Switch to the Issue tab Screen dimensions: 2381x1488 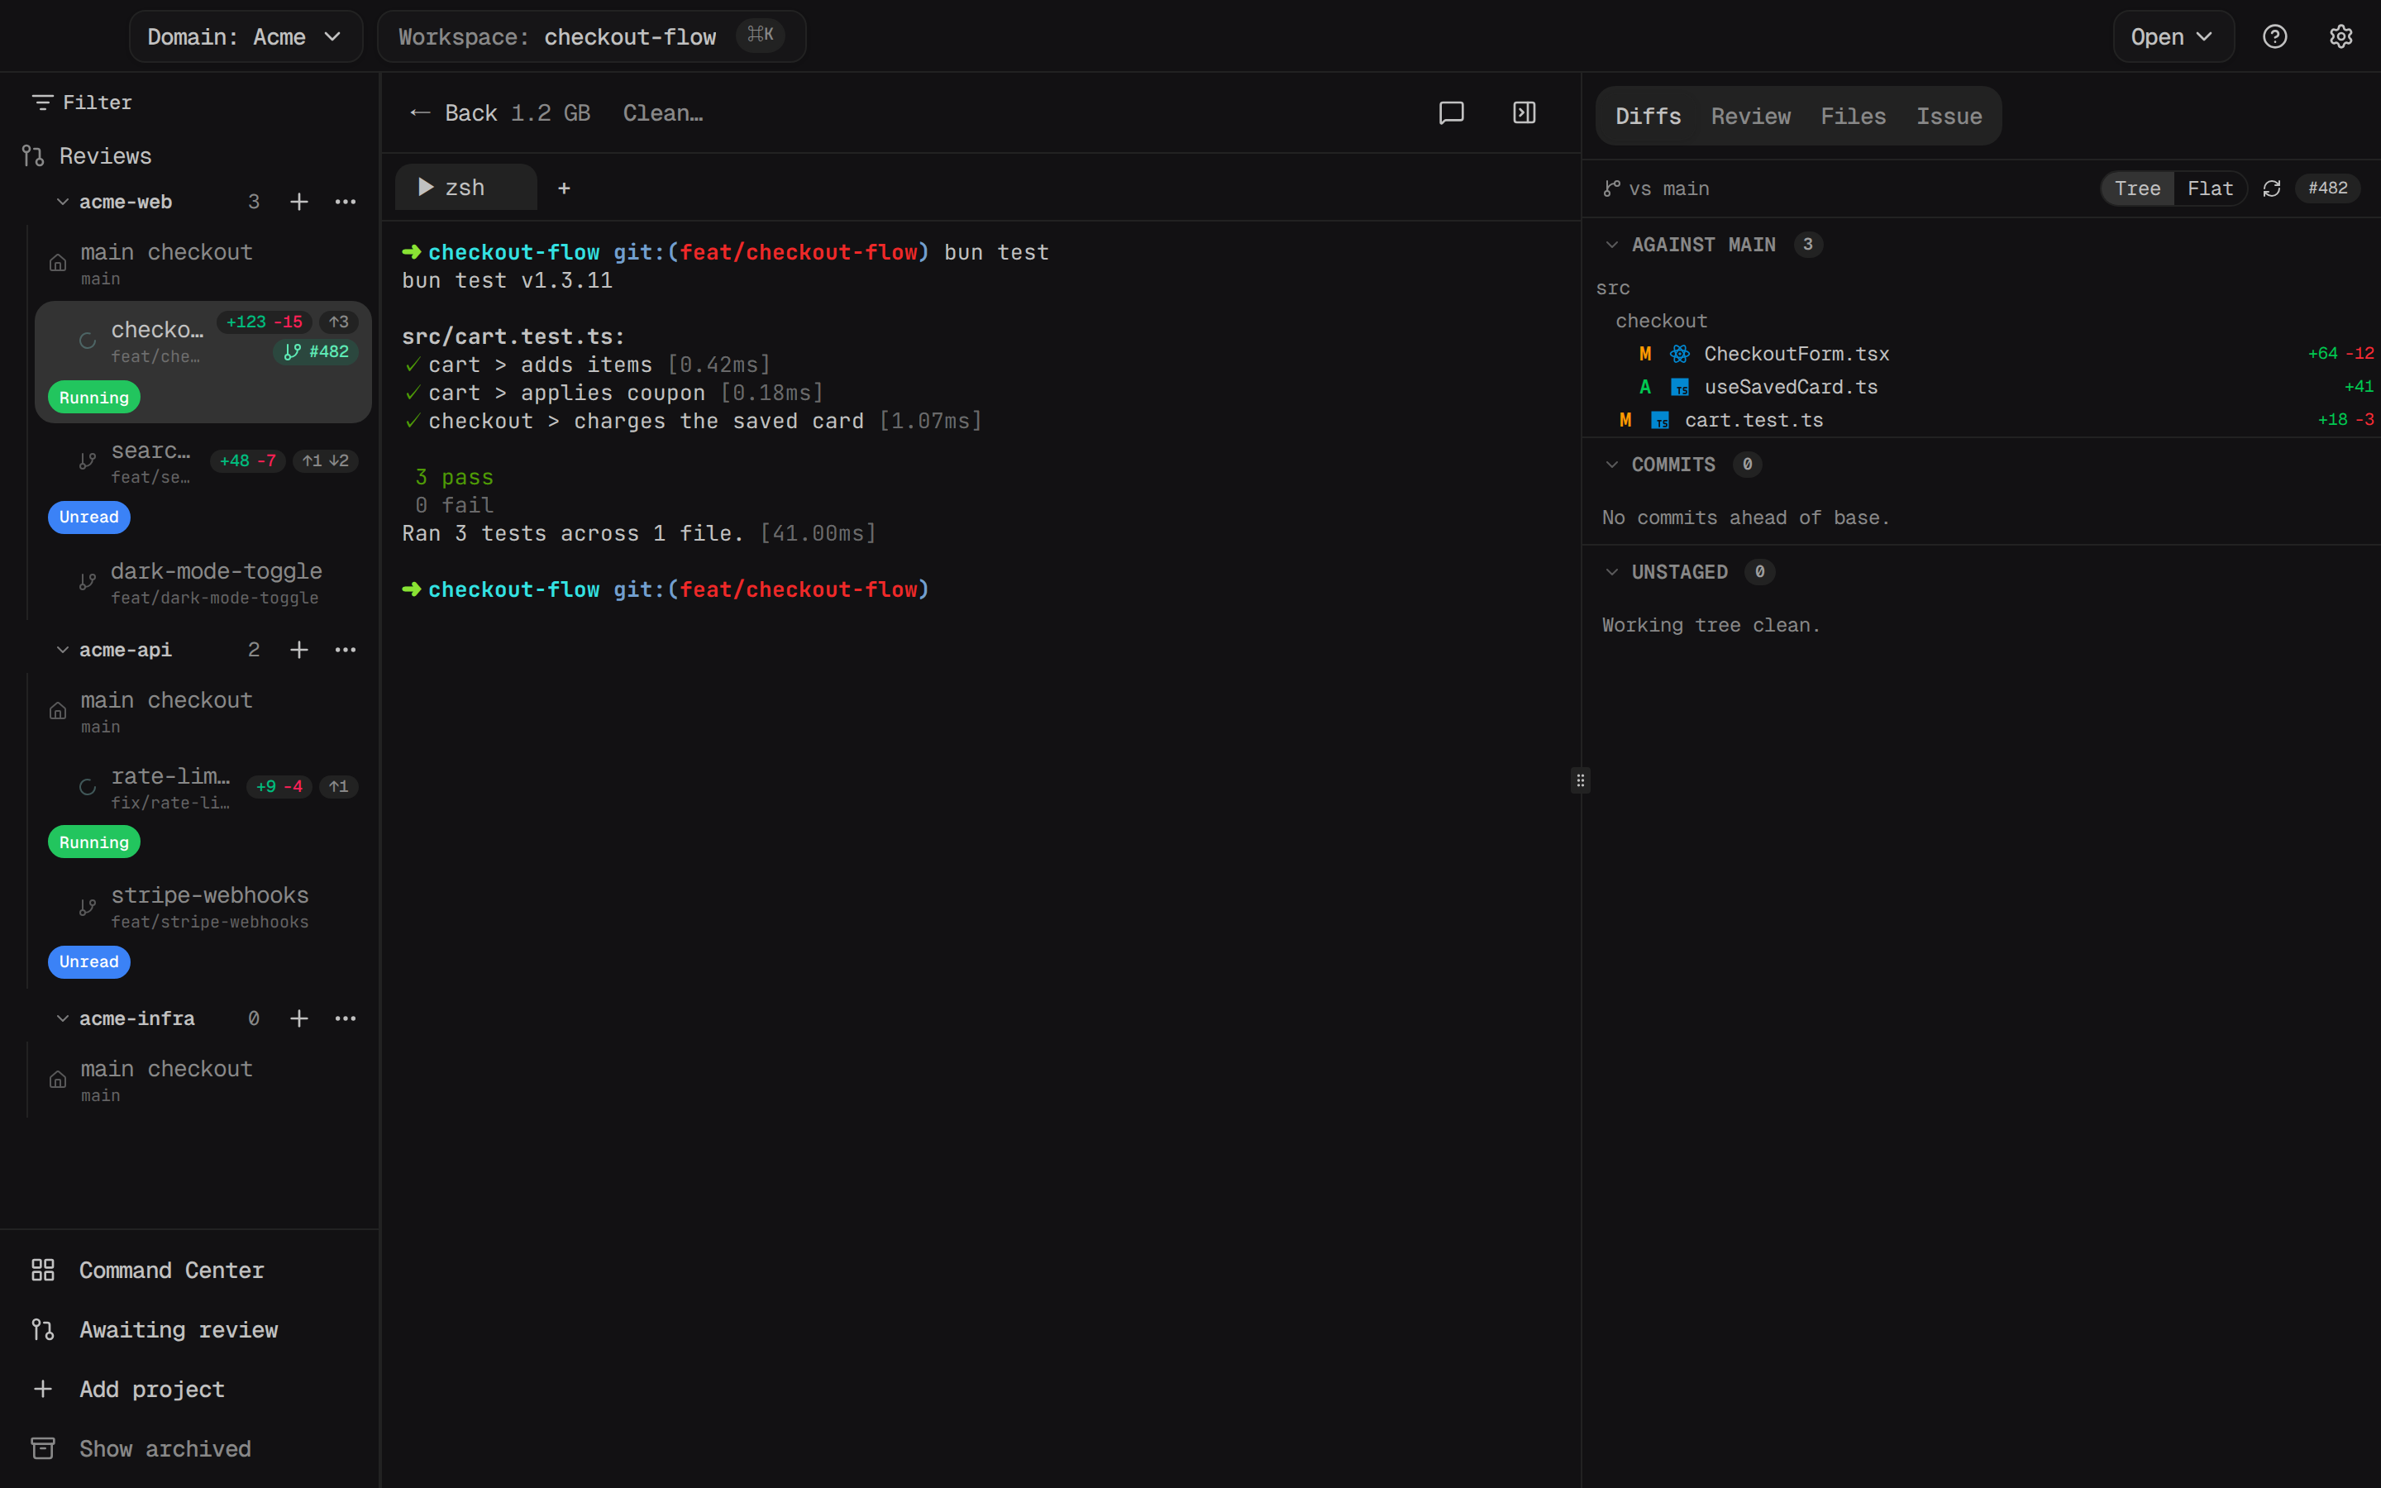click(1948, 116)
